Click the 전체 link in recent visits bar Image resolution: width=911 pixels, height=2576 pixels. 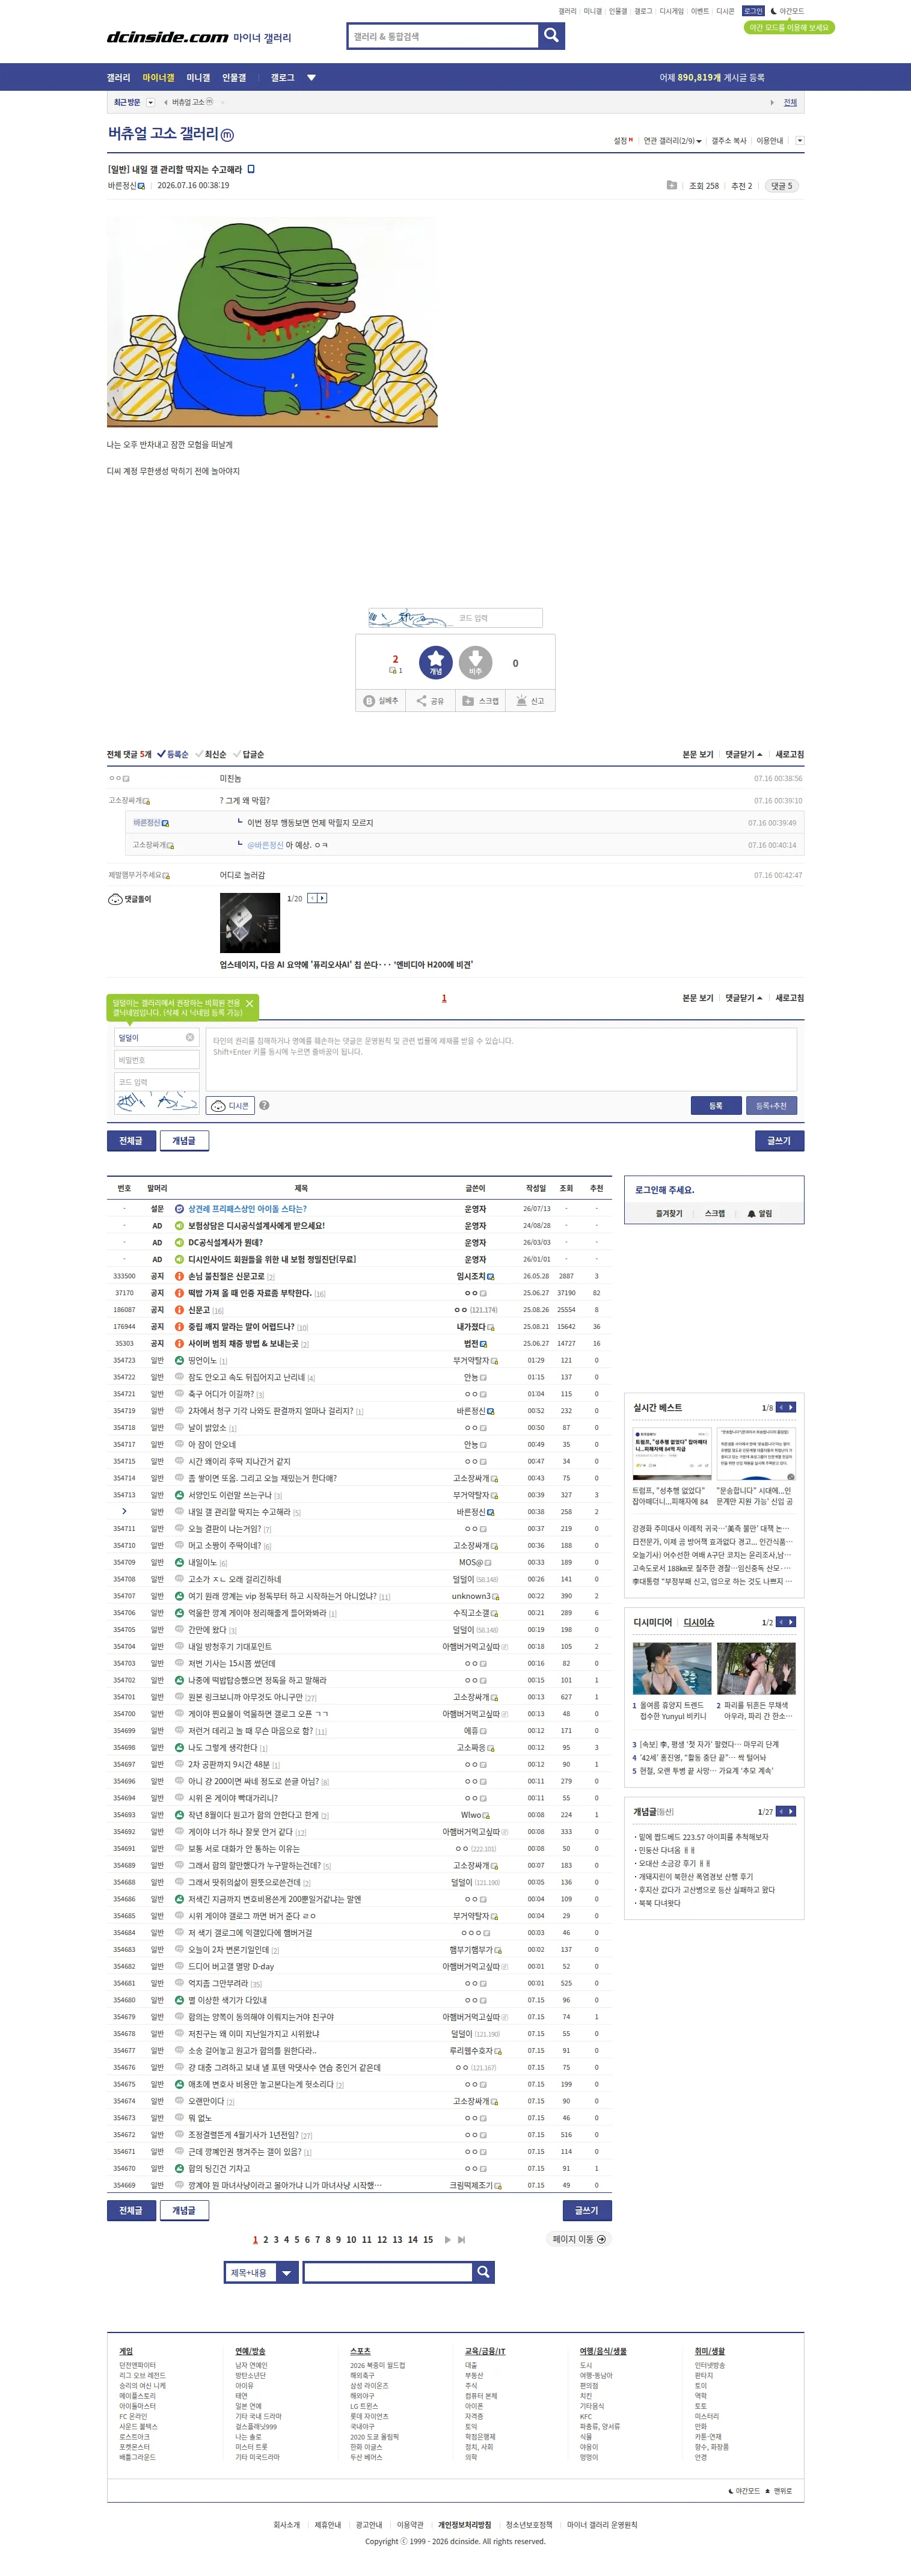pos(790,102)
